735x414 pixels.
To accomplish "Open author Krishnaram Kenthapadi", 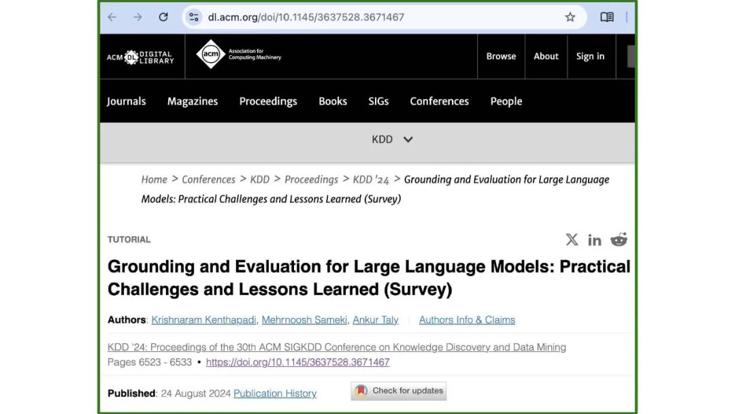I will click(x=204, y=320).
